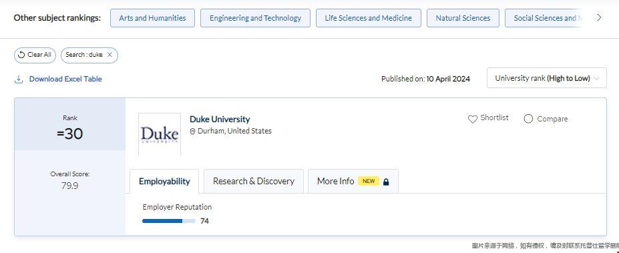
Task: Select the Employability tab
Action: coord(164,182)
